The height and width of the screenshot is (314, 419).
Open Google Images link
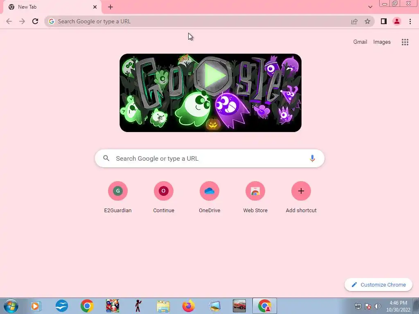(382, 42)
